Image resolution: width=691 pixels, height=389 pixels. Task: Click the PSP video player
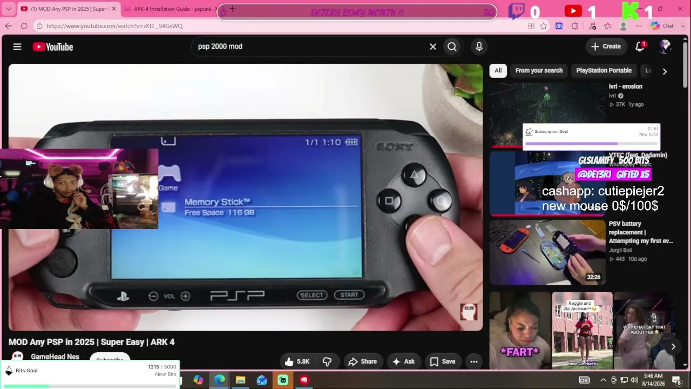(x=246, y=197)
